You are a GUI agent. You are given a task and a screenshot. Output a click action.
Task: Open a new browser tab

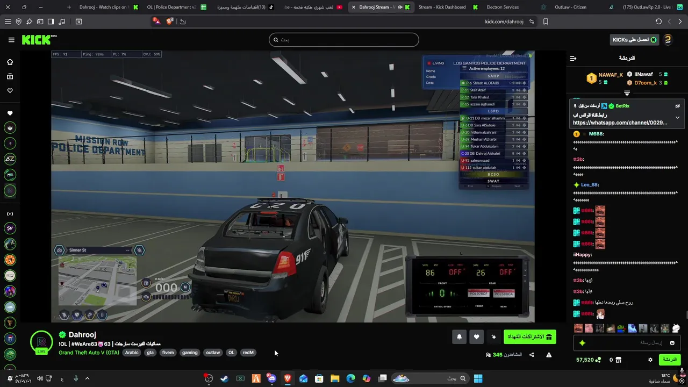[x=69, y=7]
